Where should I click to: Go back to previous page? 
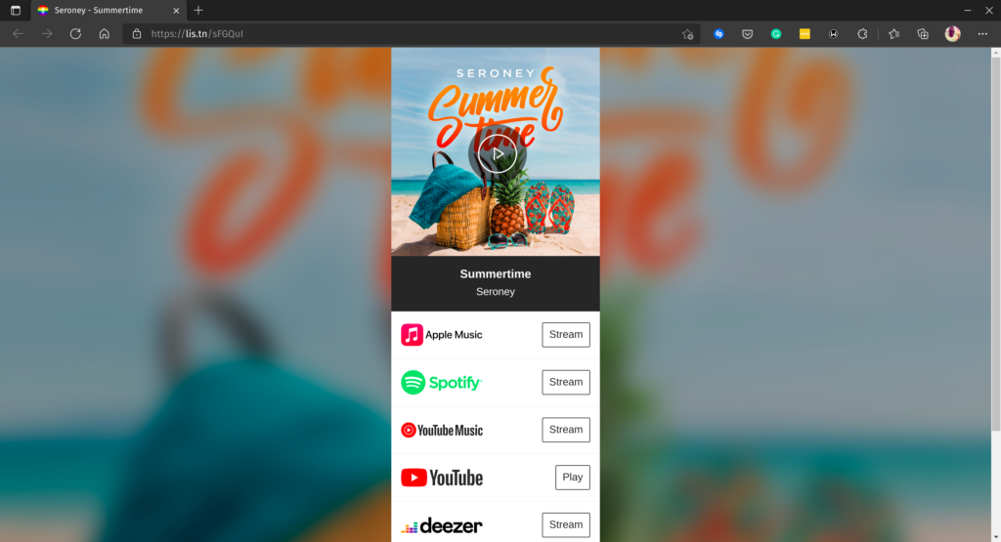click(x=18, y=34)
